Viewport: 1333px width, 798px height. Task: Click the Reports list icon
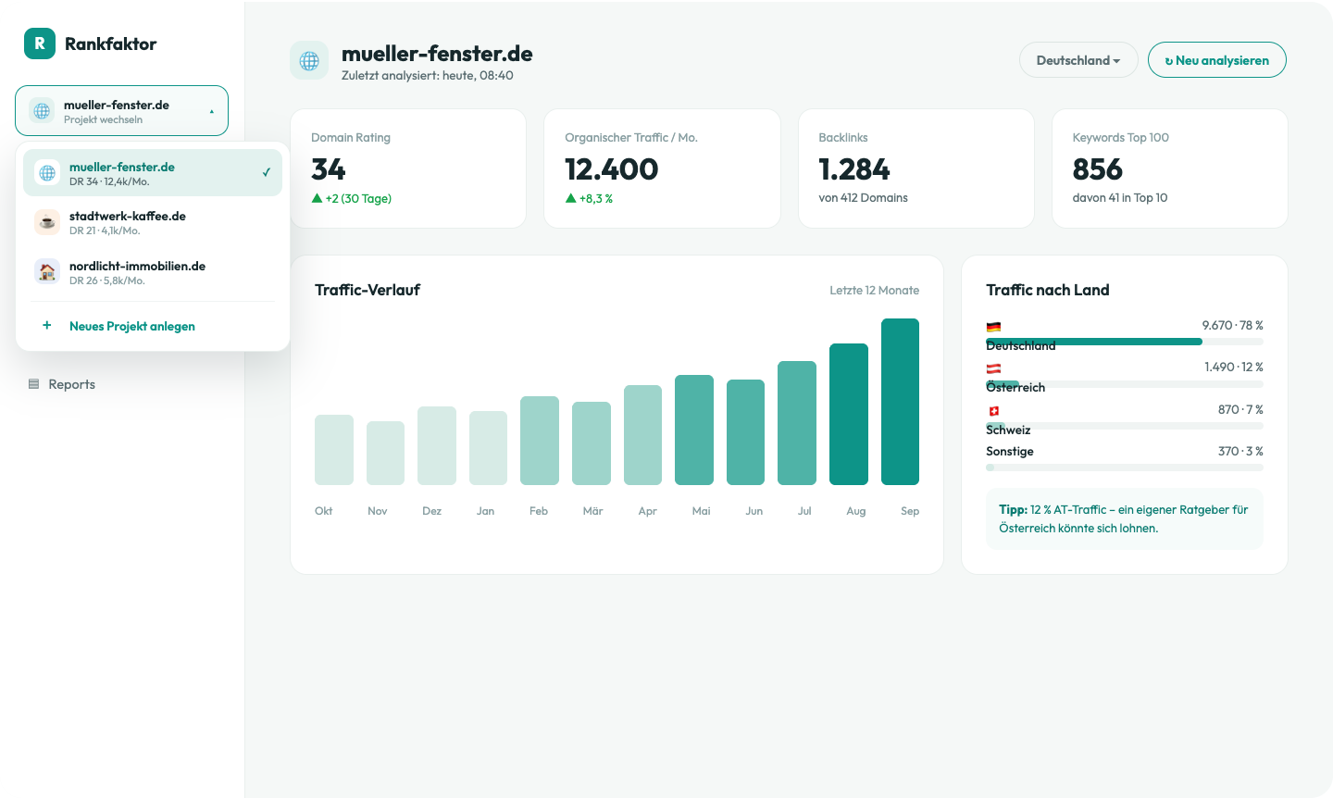pos(34,384)
